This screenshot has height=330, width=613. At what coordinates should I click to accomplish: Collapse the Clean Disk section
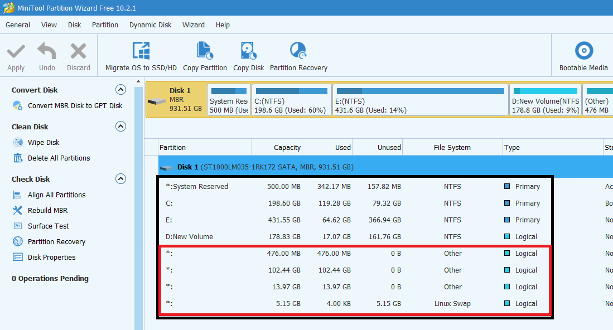(x=121, y=127)
